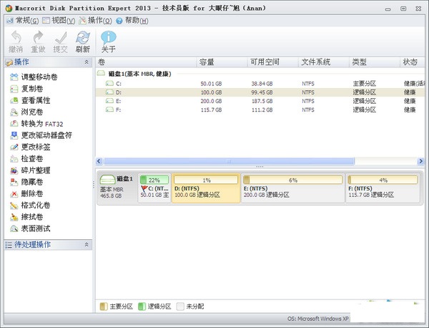
Task: Run Check Volume (检查卷)
Action: coord(26,158)
